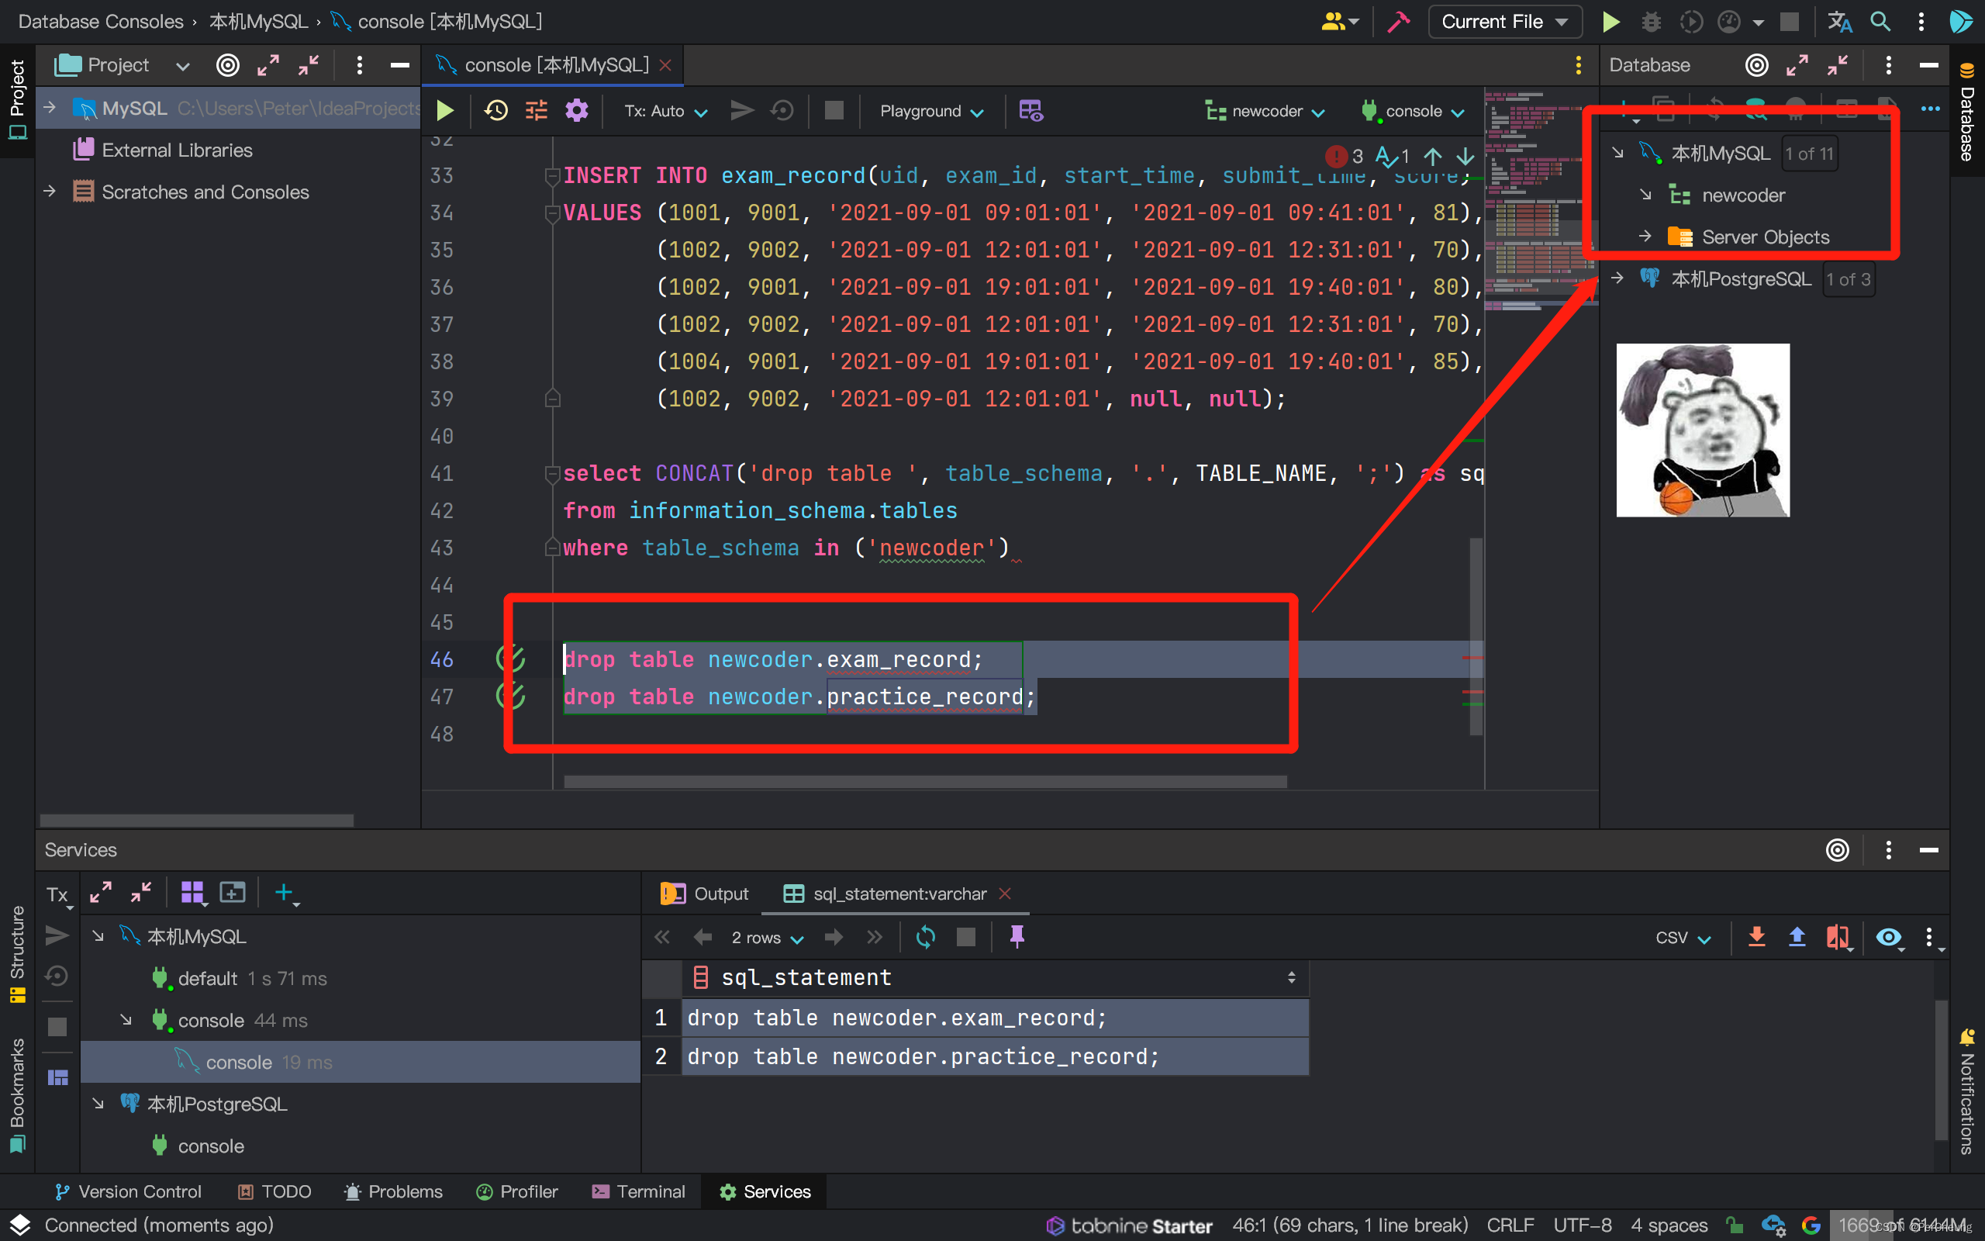Toggle the newcoder schema connection

[x=1644, y=195]
